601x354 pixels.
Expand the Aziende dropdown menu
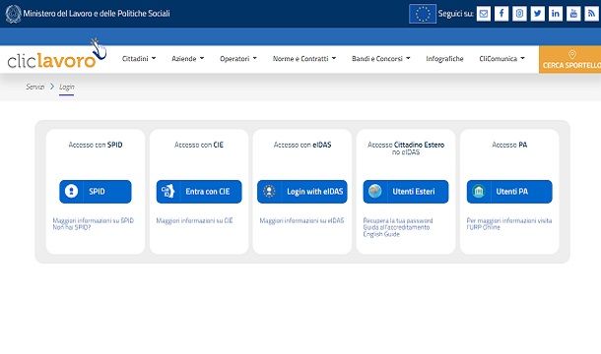coord(187,59)
